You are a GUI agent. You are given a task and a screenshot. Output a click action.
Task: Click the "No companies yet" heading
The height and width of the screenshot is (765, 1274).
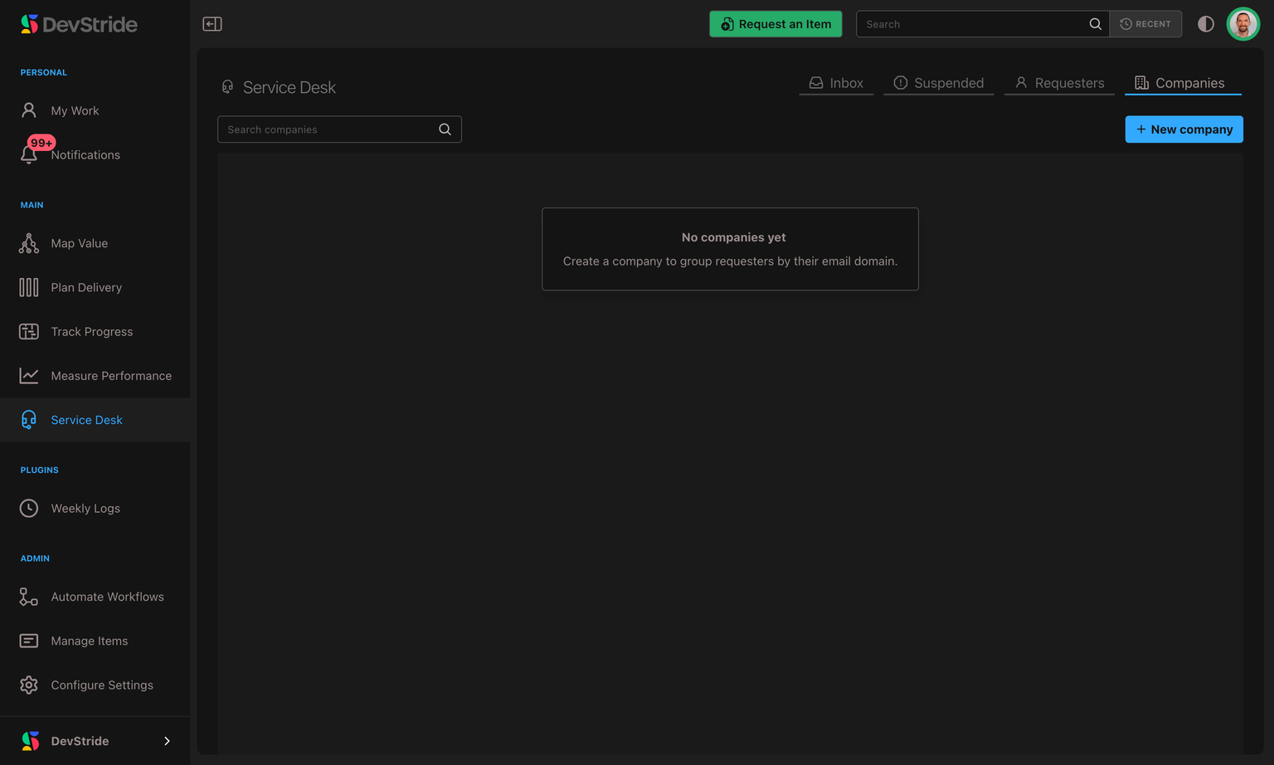[733, 237]
